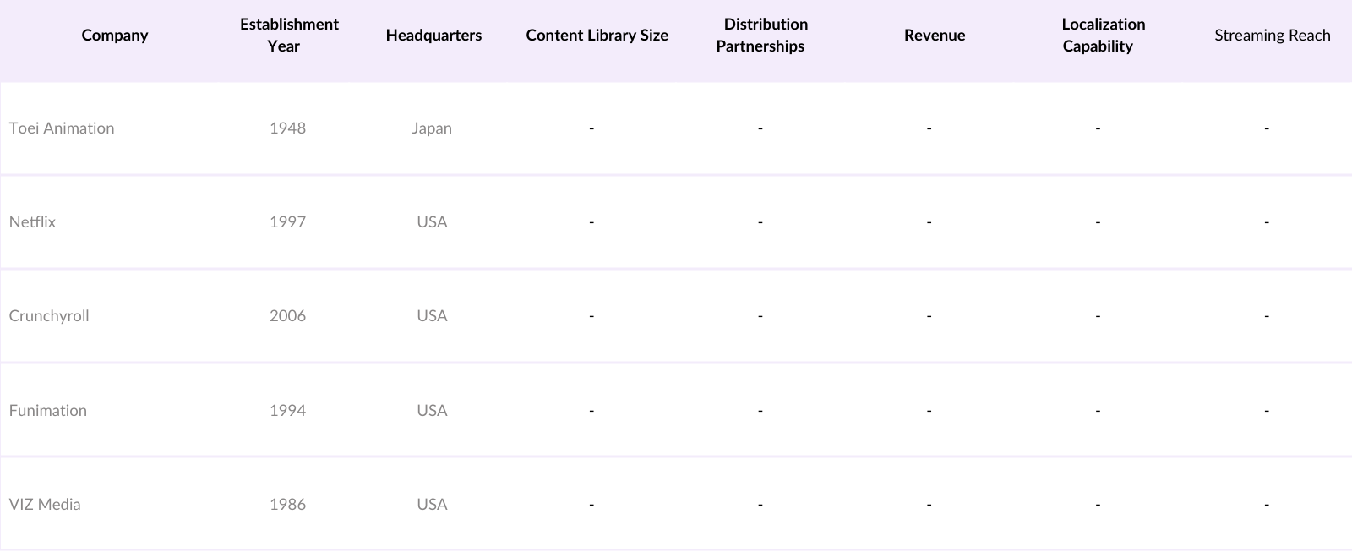Click the Streaming Reach column header
This screenshot has height=552, width=1352.
pyautogui.click(x=1273, y=36)
